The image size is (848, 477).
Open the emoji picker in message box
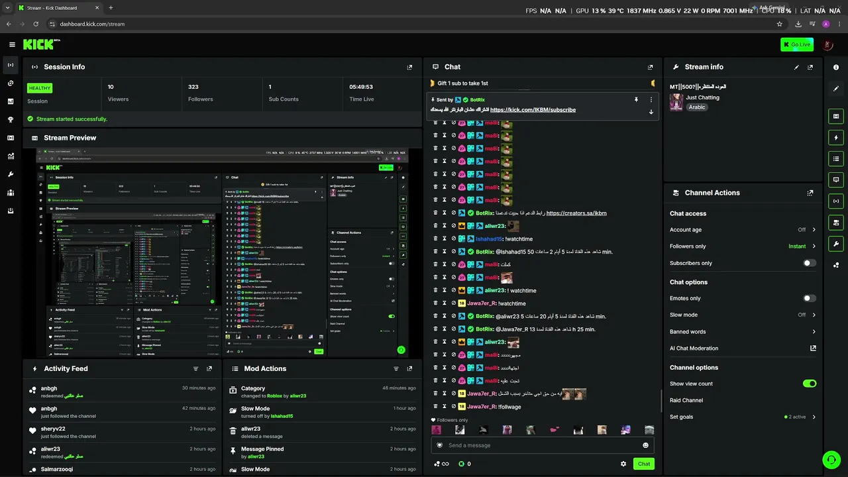coord(646,445)
